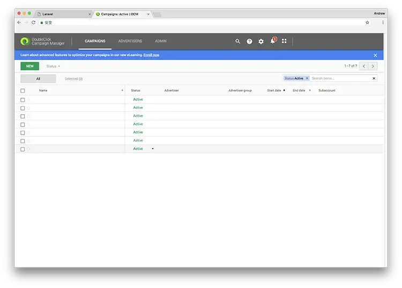Open the apps grid icon
The image size is (402, 288).
pyautogui.click(x=284, y=41)
